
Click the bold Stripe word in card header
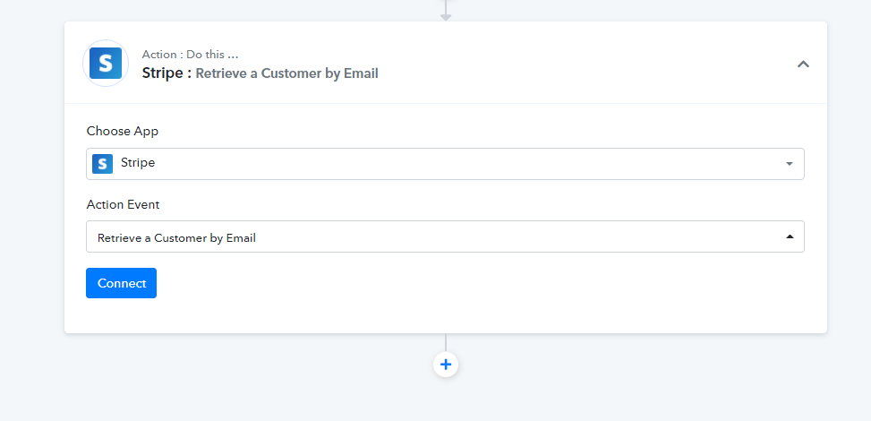pyautogui.click(x=163, y=73)
